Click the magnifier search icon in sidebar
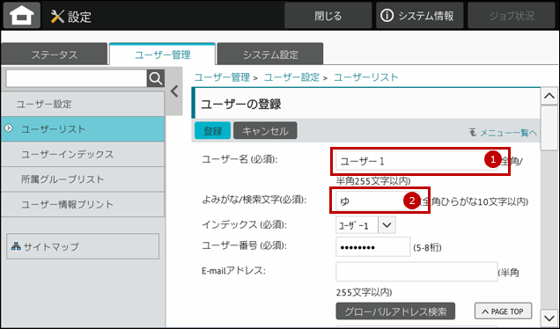This screenshot has width=560, height=329. [156, 78]
